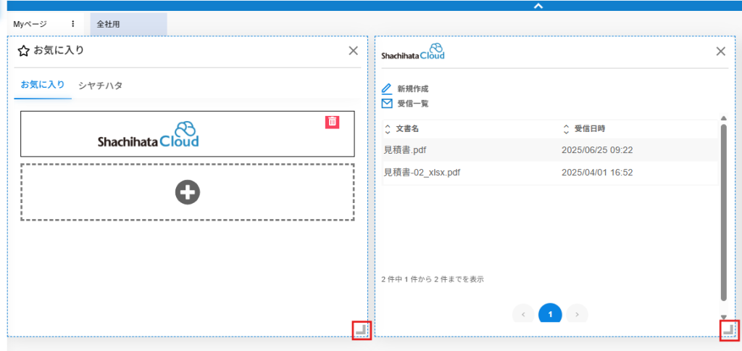Image resolution: width=742 pixels, height=351 pixels.
Task: Add a new favorite with plus icon
Action: point(188,192)
